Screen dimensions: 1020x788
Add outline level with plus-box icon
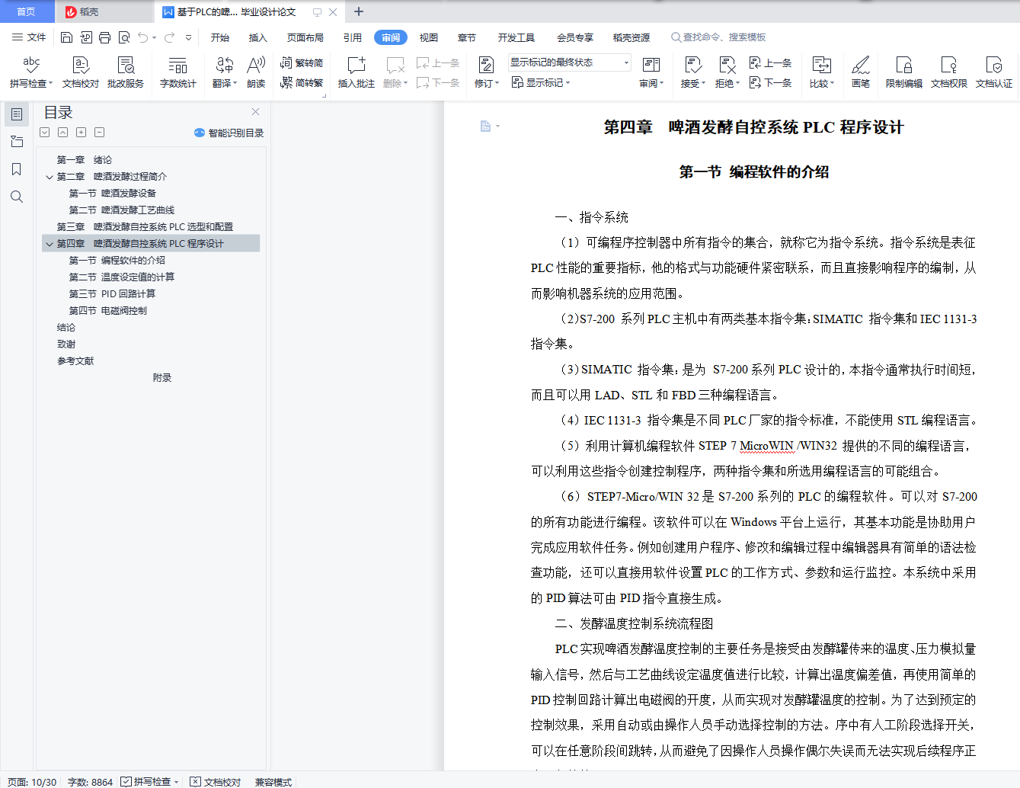coord(81,133)
